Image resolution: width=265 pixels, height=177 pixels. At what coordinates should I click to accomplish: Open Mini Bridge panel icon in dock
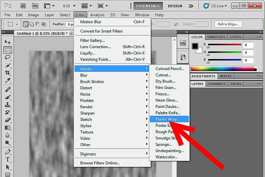(183, 44)
